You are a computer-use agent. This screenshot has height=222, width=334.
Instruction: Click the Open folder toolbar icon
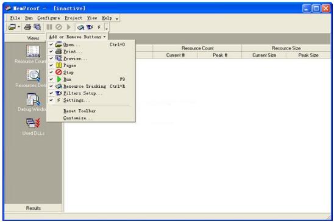(x=12, y=27)
